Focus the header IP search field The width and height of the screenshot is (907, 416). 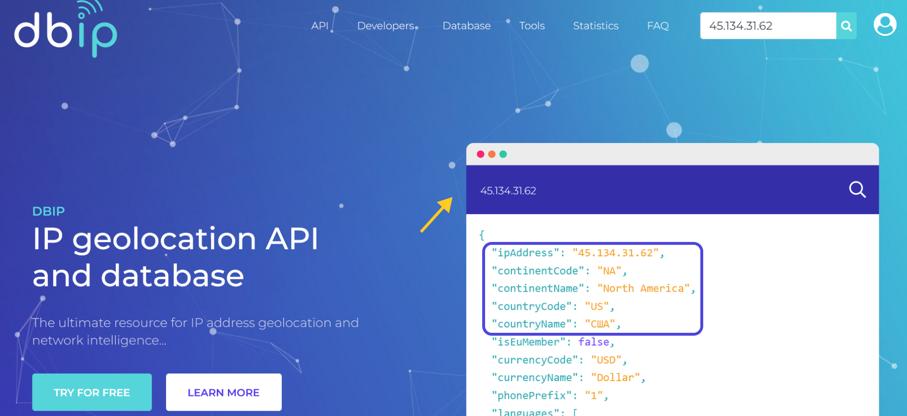point(768,26)
